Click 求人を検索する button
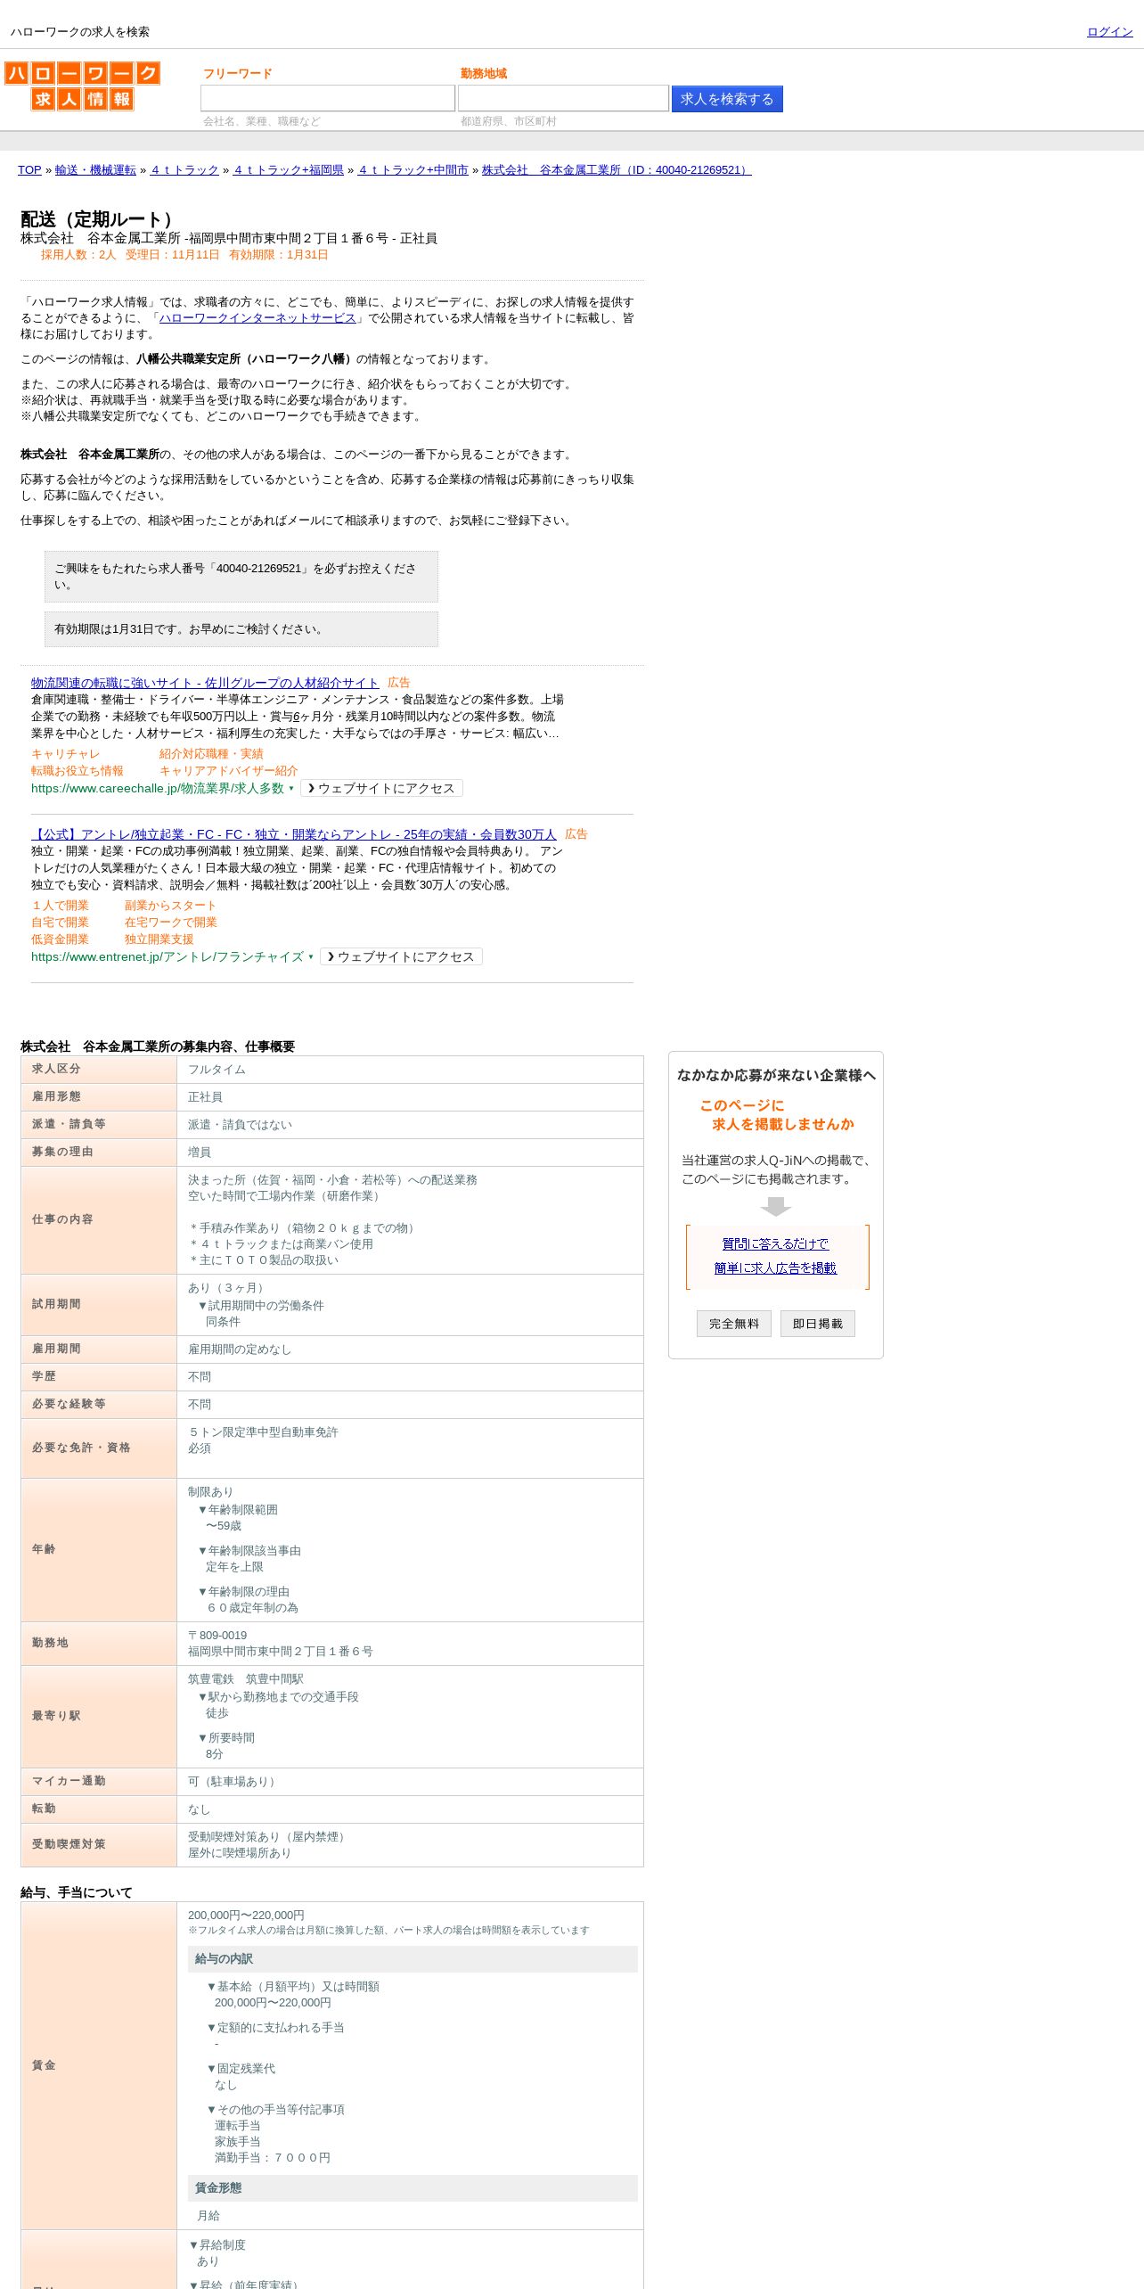Viewport: 1144px width, 2289px height. pos(727,99)
